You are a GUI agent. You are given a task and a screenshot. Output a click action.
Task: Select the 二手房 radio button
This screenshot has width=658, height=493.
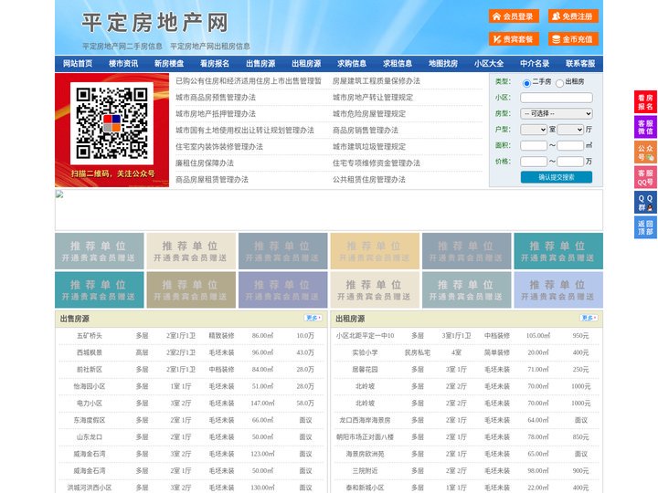[x=526, y=83]
